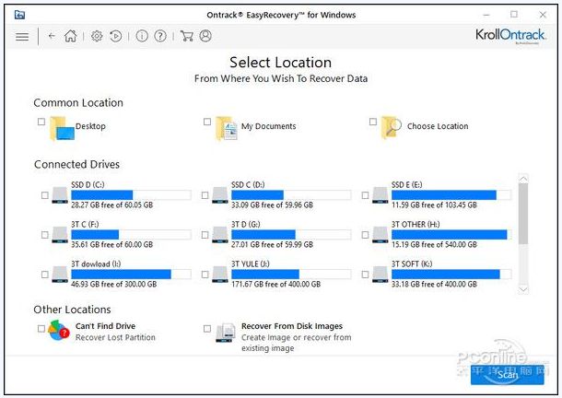Screen dimensions: 562x398
Task: Check the Desktop checkbox
Action: coord(41,122)
